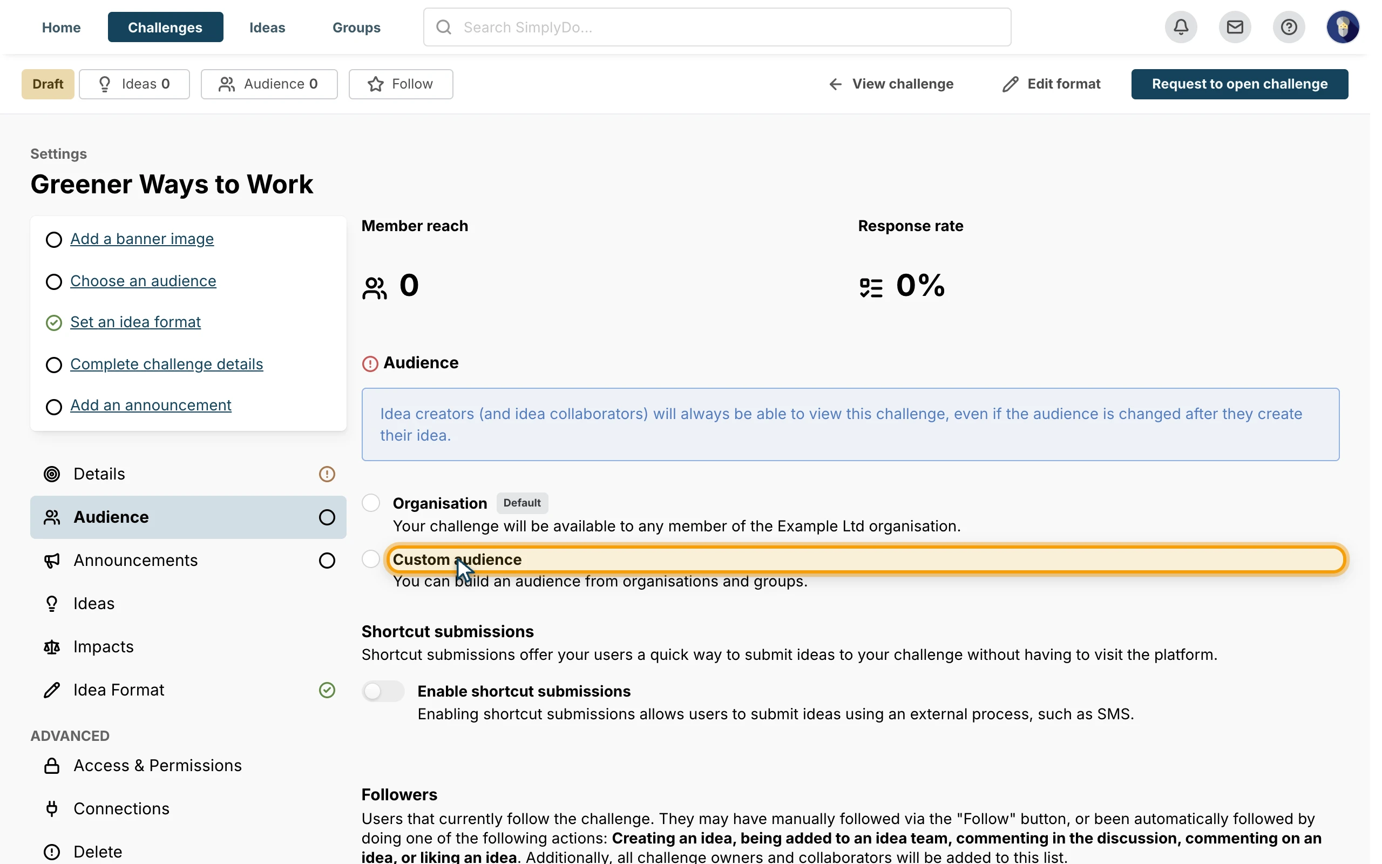This screenshot has height=864, width=1382.
Task: Click the Announcements megaphone icon
Action: tap(52, 561)
